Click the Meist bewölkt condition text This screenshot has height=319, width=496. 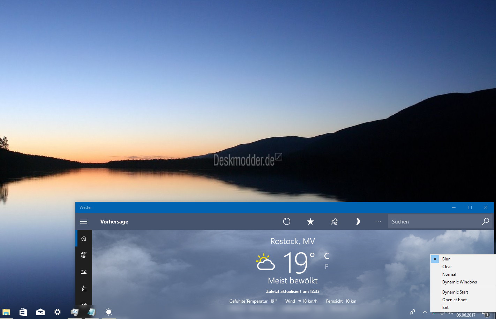[293, 280]
